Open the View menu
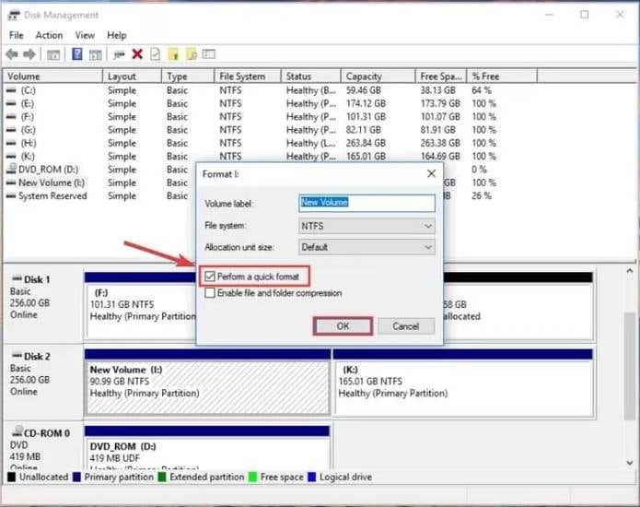 (85, 35)
